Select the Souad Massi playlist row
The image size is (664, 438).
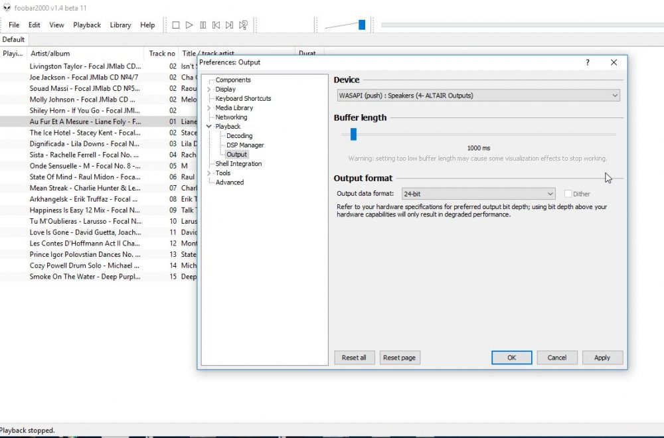pyautogui.click(x=98, y=88)
